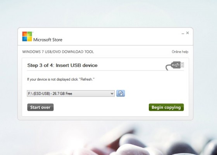Click the Windows 7 USB/DVD Download Tool title
This screenshot has height=155, width=217.
pos(58,52)
